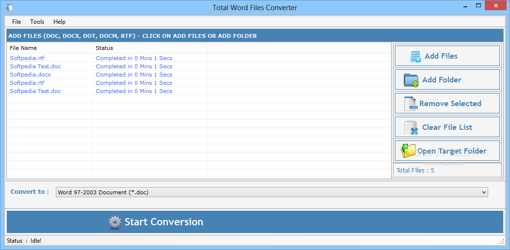Click the Open Target Folder button label
This screenshot has width=510, height=250.
pyautogui.click(x=452, y=151)
